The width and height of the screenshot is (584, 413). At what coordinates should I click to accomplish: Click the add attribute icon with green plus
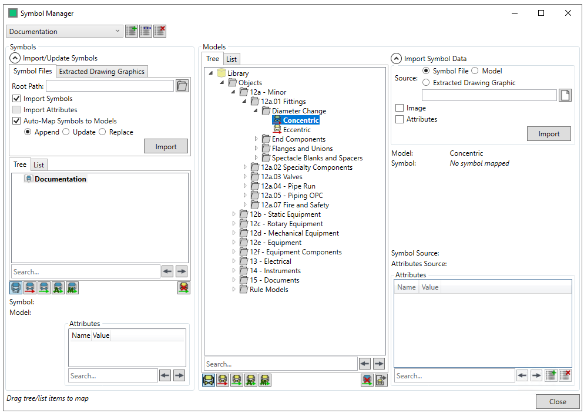[x=551, y=375]
